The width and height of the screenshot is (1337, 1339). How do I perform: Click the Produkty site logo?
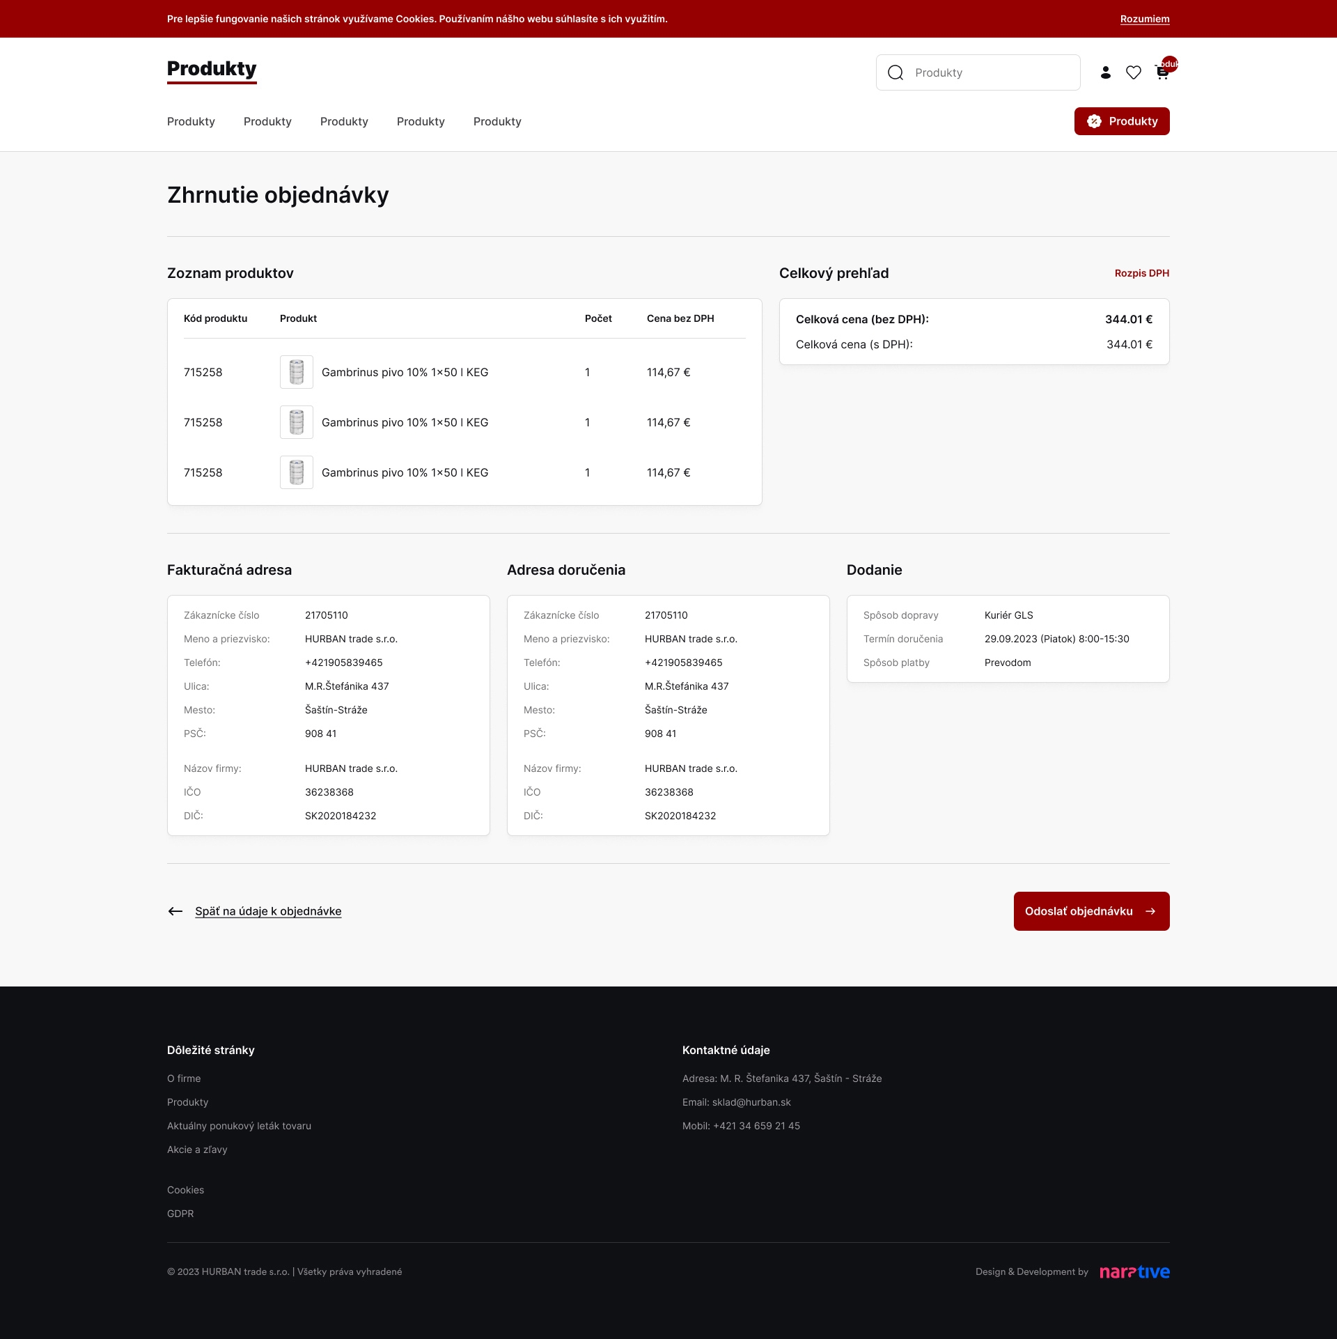click(x=212, y=70)
